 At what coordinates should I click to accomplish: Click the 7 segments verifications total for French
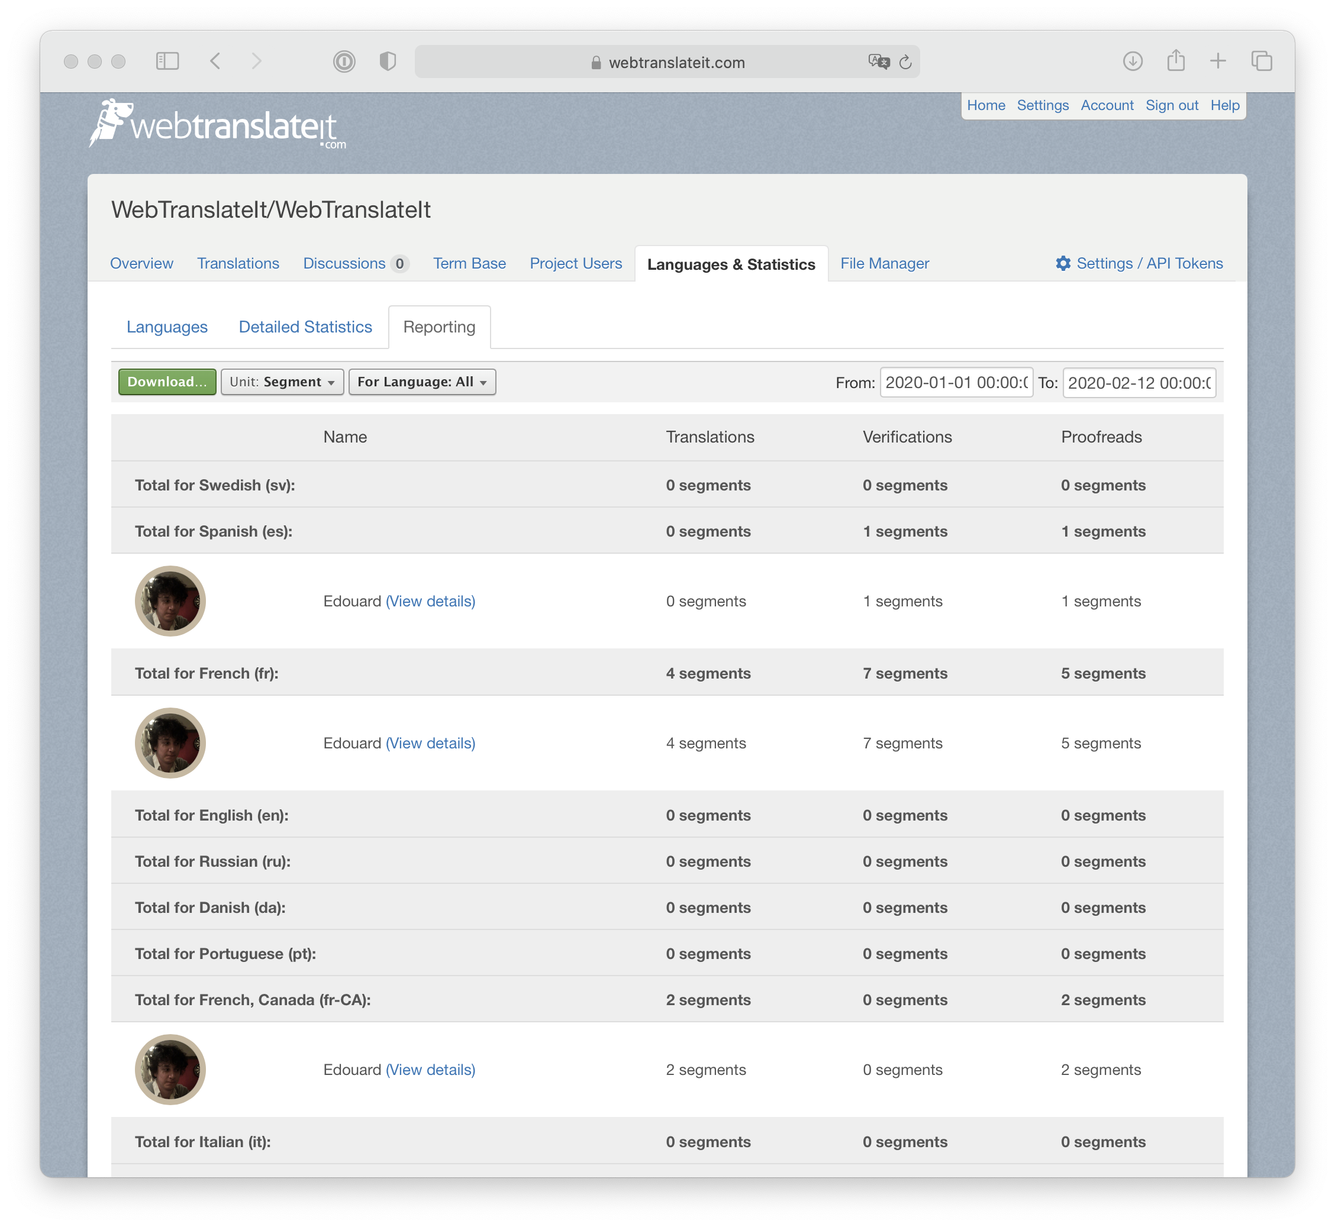pos(905,673)
